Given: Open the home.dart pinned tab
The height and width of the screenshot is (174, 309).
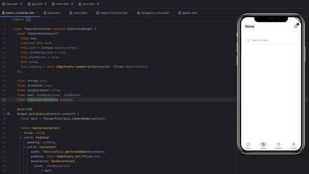Looking at the screenshot, I should [60, 4].
